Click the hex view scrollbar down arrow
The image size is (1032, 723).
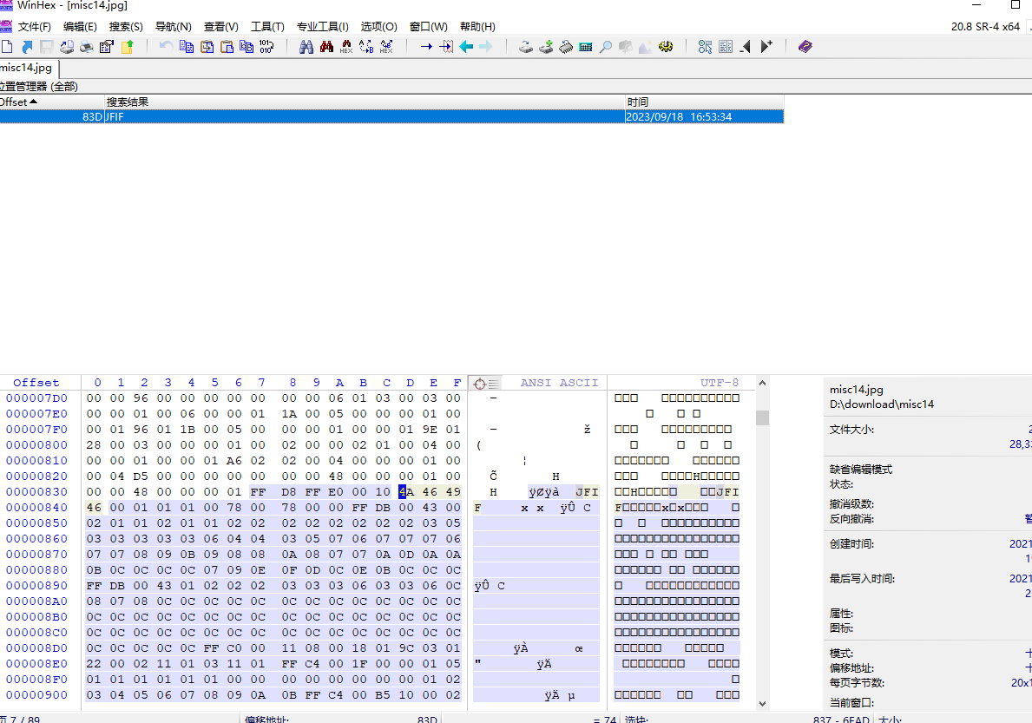(x=762, y=703)
